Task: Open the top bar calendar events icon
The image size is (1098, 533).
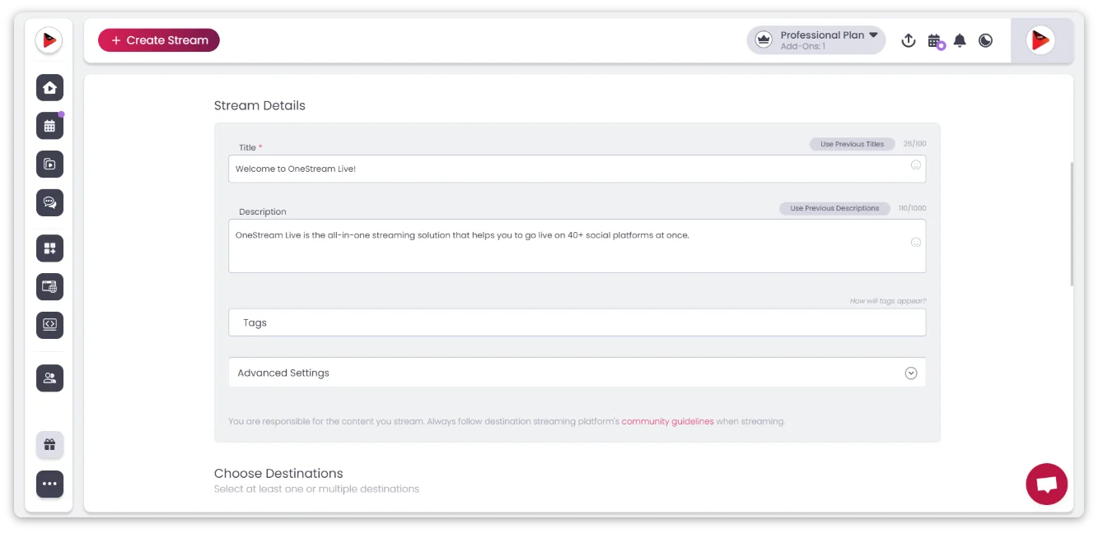Action: [x=934, y=40]
